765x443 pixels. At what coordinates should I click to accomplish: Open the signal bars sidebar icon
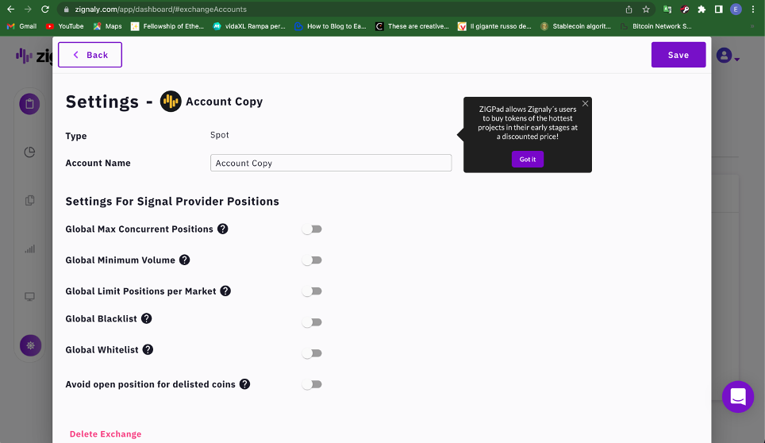click(30, 248)
